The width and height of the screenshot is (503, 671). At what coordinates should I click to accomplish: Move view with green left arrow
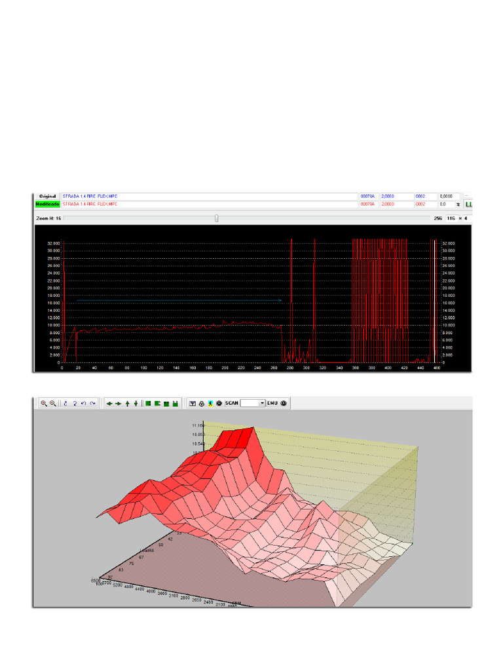tap(109, 404)
